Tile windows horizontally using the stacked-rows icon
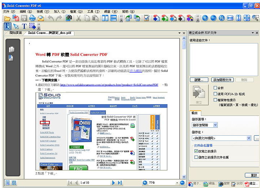This screenshot has width=260, height=188. click(x=113, y=18)
